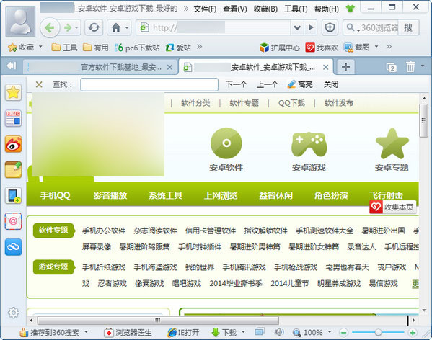Screen dimensions: 432x340
Task: Click the 关闭 button on find bar
Action: click(331, 84)
